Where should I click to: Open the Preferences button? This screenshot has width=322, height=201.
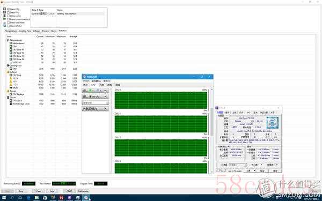click(83, 191)
